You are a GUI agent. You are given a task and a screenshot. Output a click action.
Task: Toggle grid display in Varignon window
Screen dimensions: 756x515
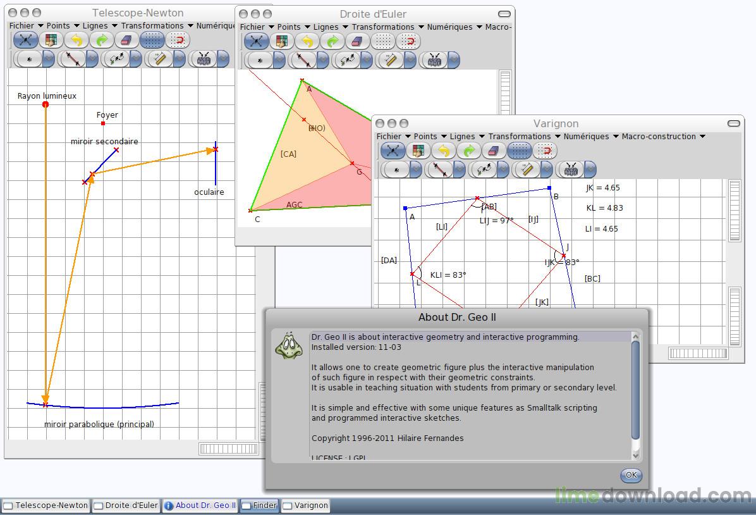click(x=519, y=151)
